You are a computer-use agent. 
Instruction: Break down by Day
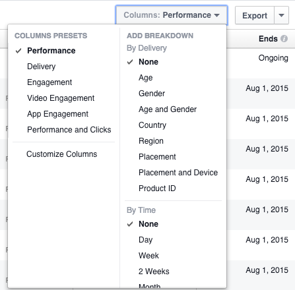tap(145, 240)
